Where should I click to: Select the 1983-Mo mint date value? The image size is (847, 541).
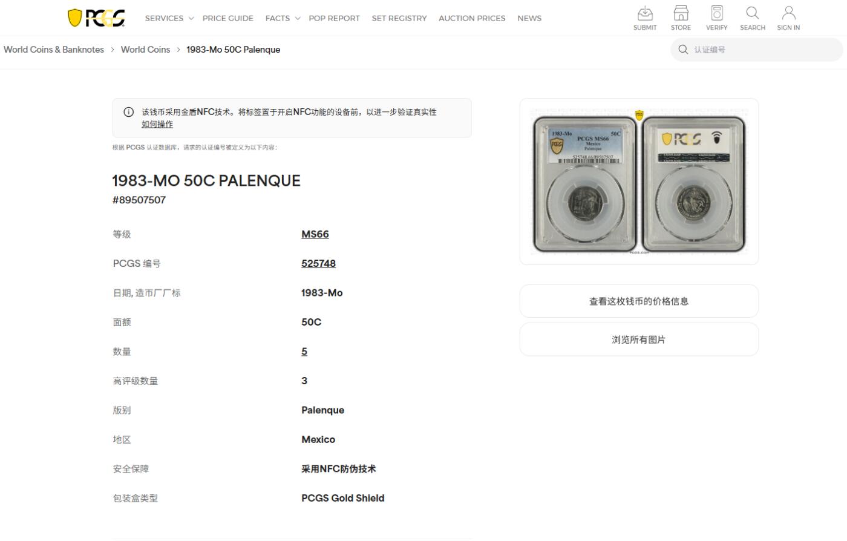coord(322,293)
